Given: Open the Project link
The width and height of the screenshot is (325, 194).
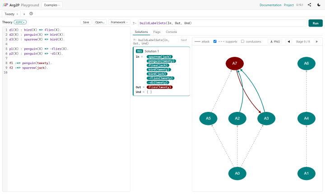Looking at the screenshot, I should pyautogui.click(x=289, y=5).
